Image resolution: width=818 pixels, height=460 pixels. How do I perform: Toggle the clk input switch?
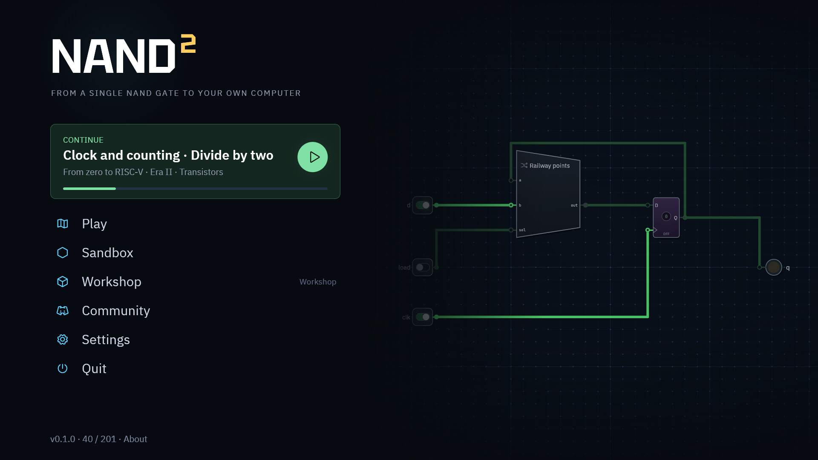(423, 317)
